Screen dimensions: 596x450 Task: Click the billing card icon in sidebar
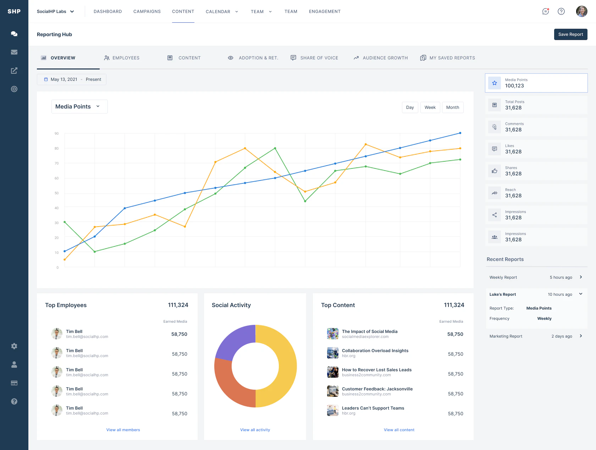pos(14,383)
